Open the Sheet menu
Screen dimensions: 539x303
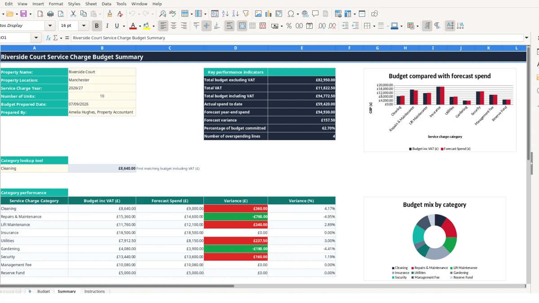pyautogui.click(x=91, y=4)
